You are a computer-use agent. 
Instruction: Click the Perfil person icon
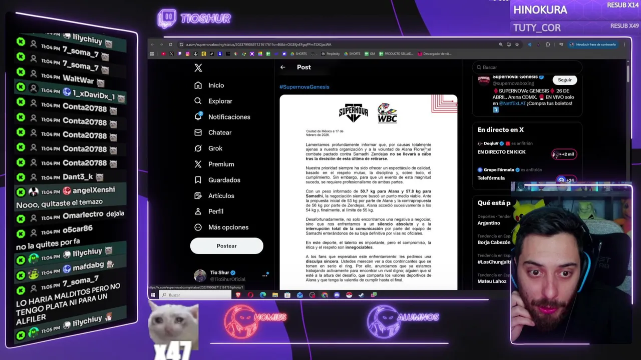(198, 211)
